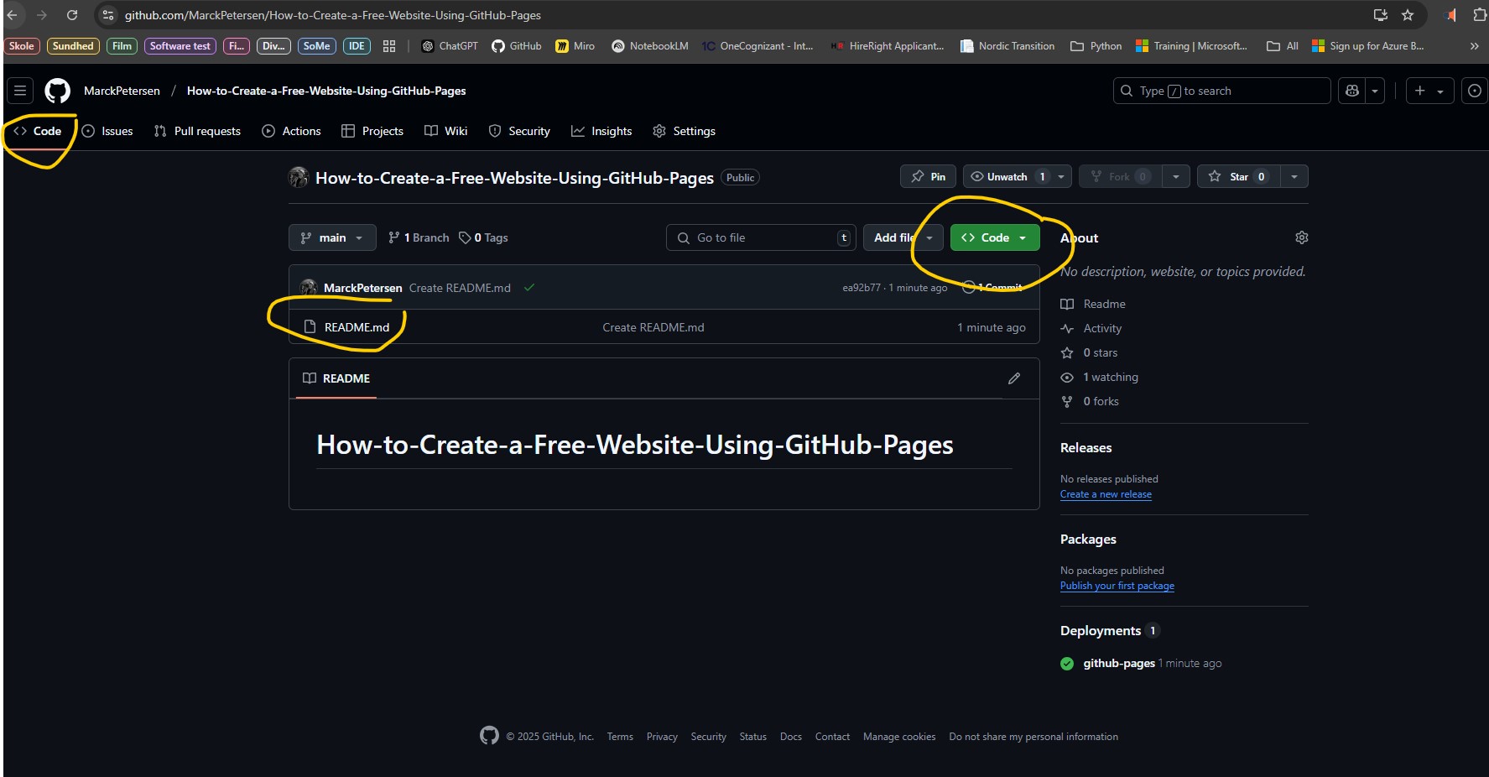The width and height of the screenshot is (1489, 777).
Task: Click the GitHub Octocat logo in header
Action: pyautogui.click(x=57, y=91)
